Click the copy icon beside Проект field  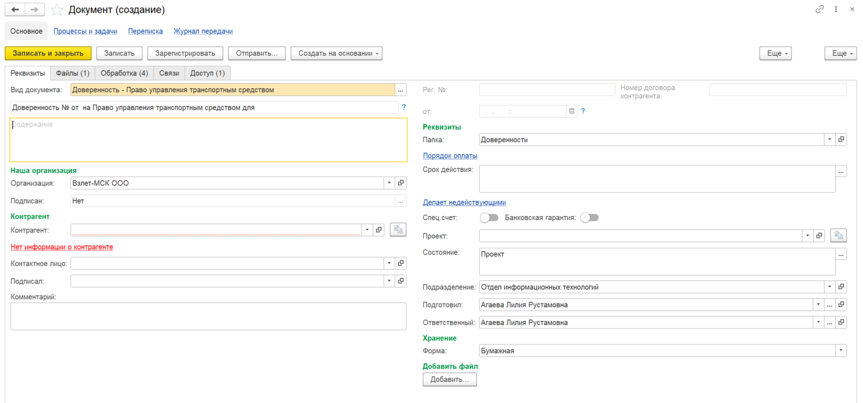pos(839,236)
